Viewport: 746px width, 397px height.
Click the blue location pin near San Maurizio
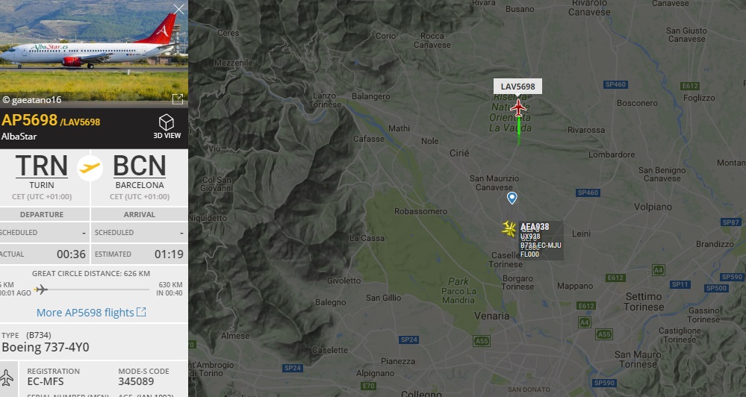(x=512, y=198)
